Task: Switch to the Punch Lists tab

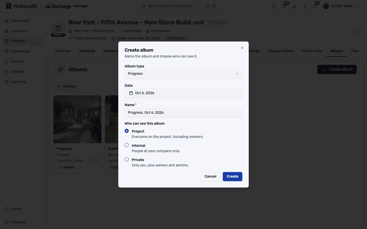Action: pos(312,51)
